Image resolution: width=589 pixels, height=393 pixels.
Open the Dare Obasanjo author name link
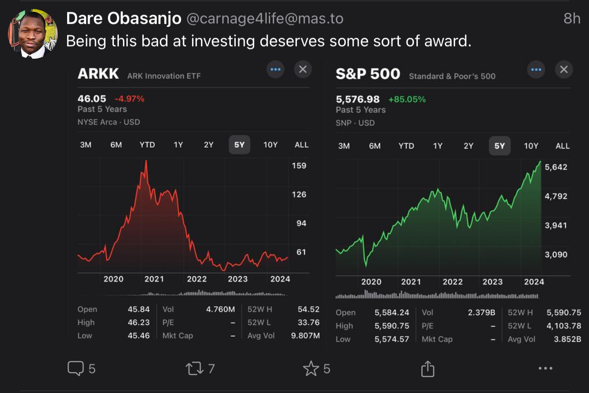[x=123, y=18]
